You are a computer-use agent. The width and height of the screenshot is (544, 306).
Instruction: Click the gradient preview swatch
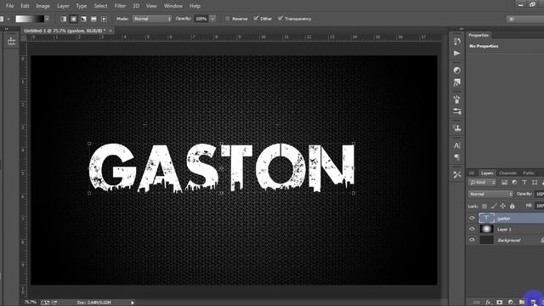[x=30, y=19]
